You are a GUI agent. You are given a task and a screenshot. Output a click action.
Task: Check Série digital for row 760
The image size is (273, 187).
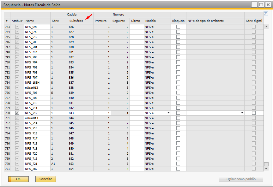click(253, 113)
